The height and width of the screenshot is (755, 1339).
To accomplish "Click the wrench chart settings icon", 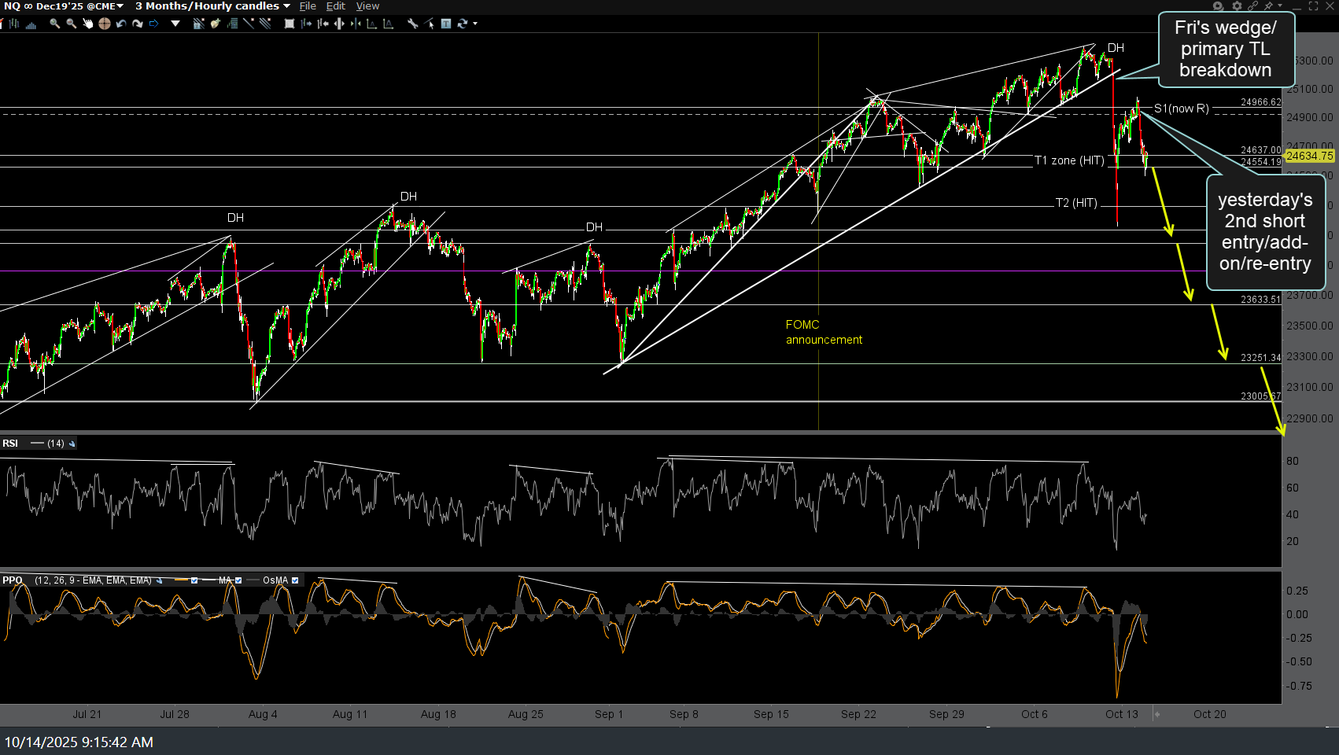I will click(412, 24).
